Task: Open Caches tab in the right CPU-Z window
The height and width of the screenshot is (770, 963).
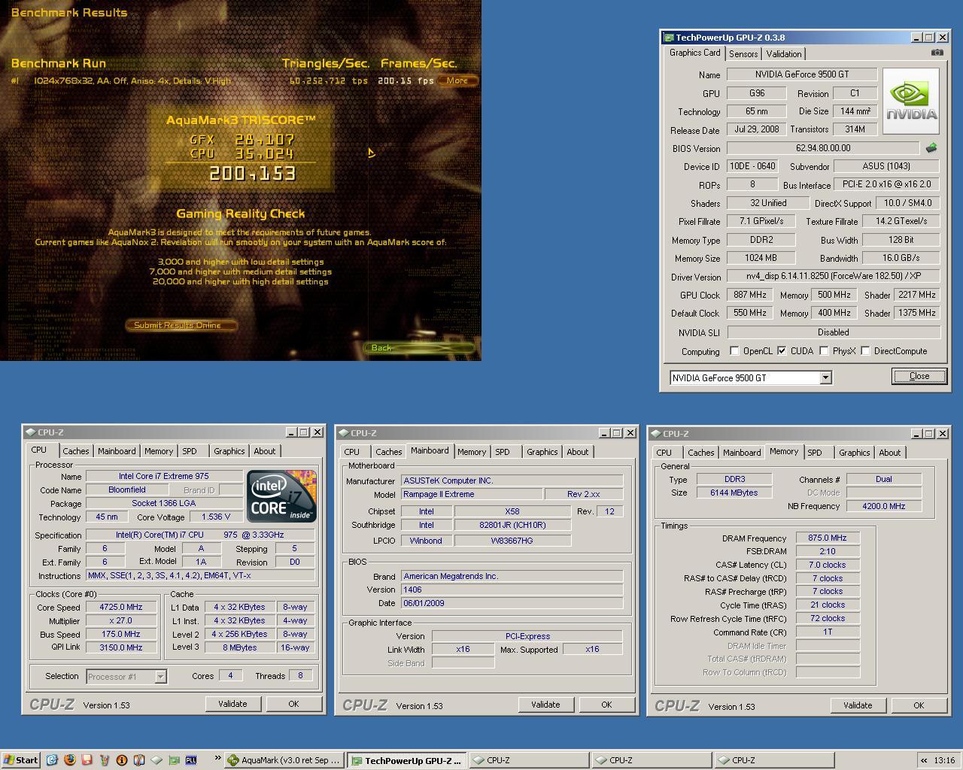Action: tap(700, 453)
